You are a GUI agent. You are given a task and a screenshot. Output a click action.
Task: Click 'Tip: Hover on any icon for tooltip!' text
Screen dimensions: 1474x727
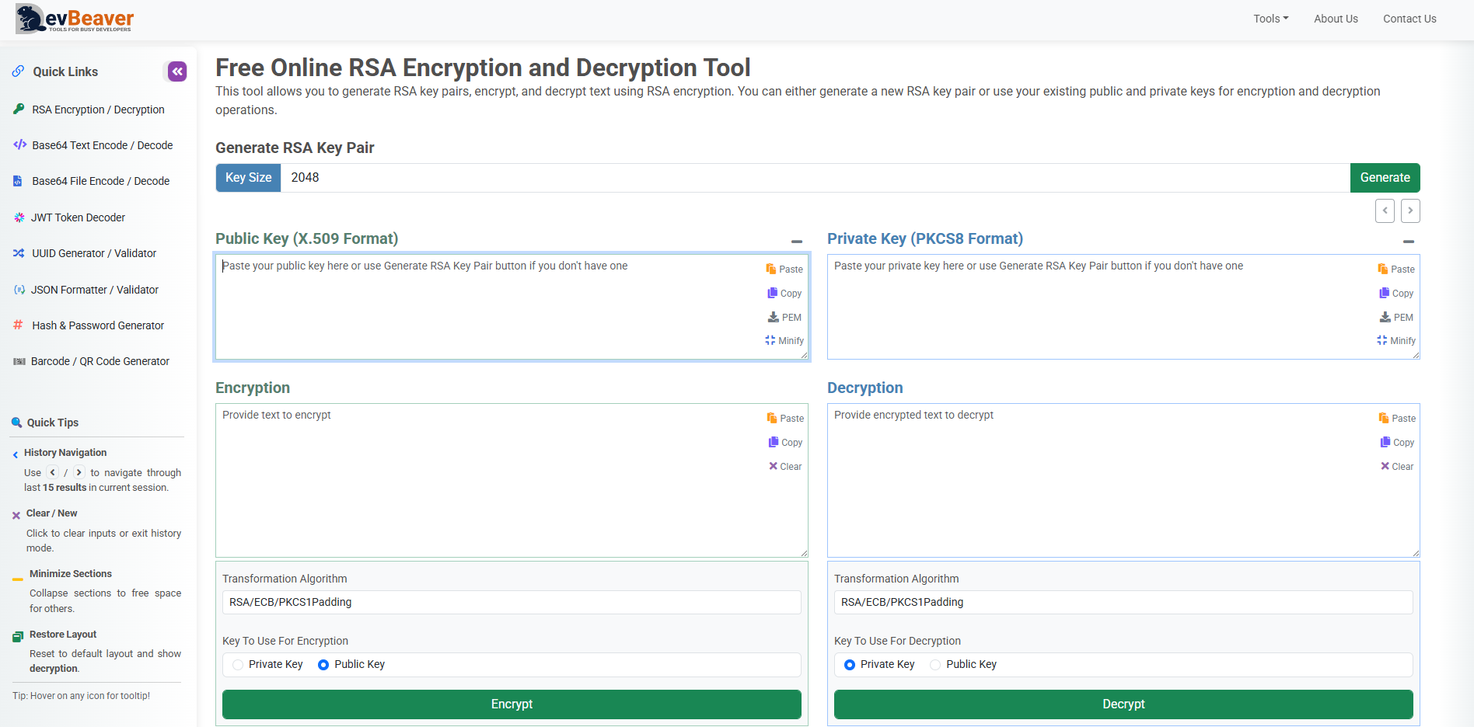point(81,696)
